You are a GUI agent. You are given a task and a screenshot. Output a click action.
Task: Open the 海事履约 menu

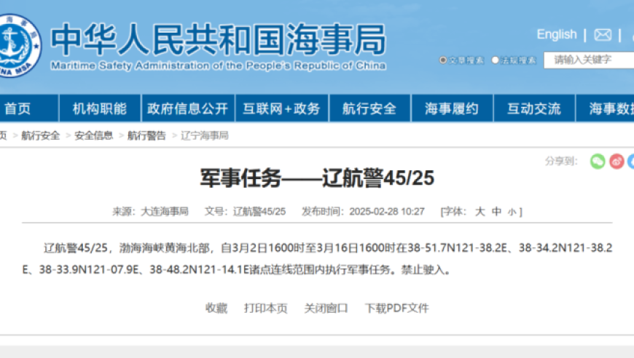[452, 108]
